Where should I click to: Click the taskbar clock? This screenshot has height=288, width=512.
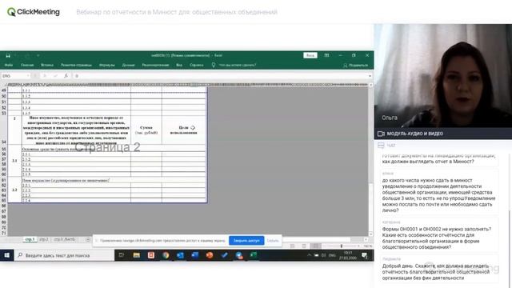point(348,255)
